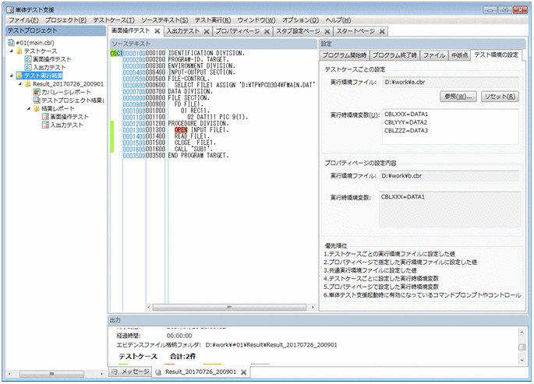The height and width of the screenshot is (384, 534).
Task: Close the プロパティページ tab
Action: click(267, 31)
